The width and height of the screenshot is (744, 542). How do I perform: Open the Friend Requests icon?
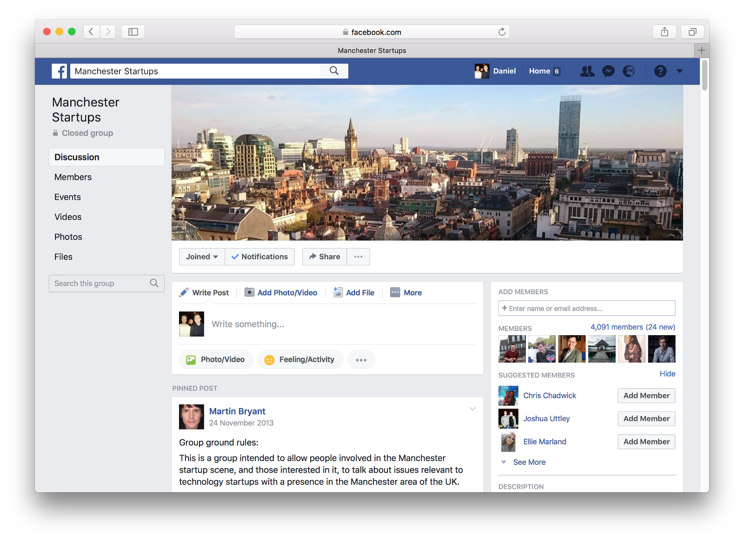(587, 71)
